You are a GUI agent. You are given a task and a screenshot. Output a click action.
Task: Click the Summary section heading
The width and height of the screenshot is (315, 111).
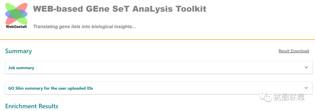point(18,51)
